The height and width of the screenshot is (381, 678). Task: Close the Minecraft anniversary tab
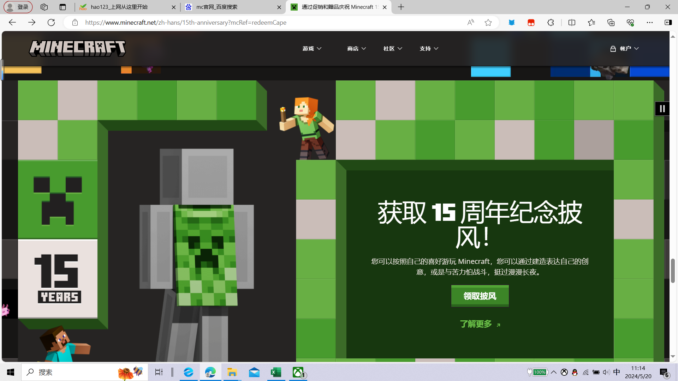pos(385,7)
